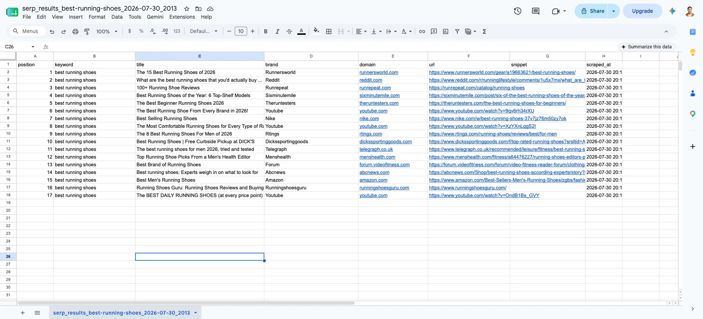Open the runrepeat.com catalog URL link

[477, 88]
